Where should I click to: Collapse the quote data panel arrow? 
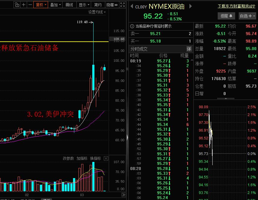coord(226,99)
